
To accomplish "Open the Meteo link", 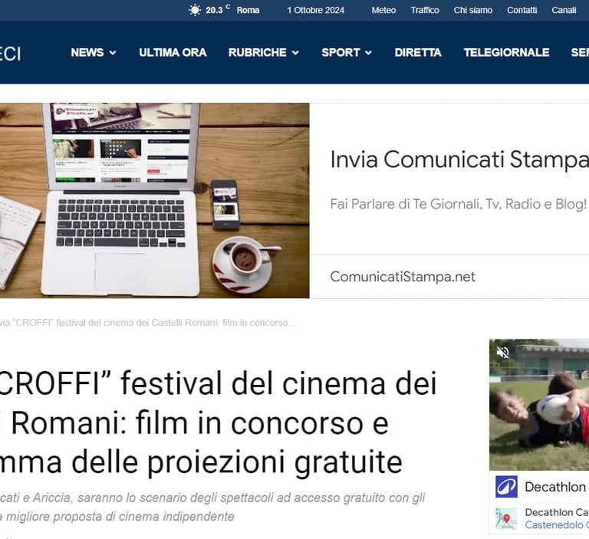I will (383, 10).
